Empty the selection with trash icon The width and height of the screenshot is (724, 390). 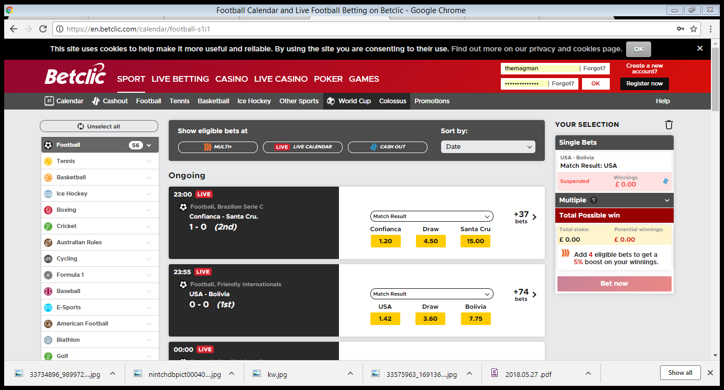click(669, 124)
